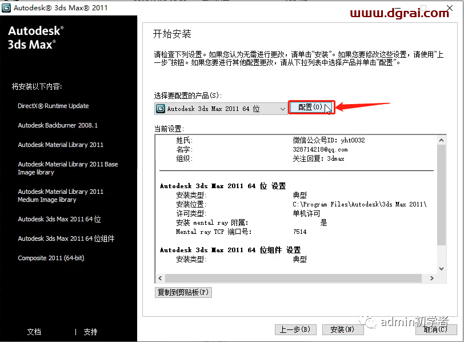Click the 安装(N) install button
Viewport: 464px width, 342px height.
coord(342,329)
